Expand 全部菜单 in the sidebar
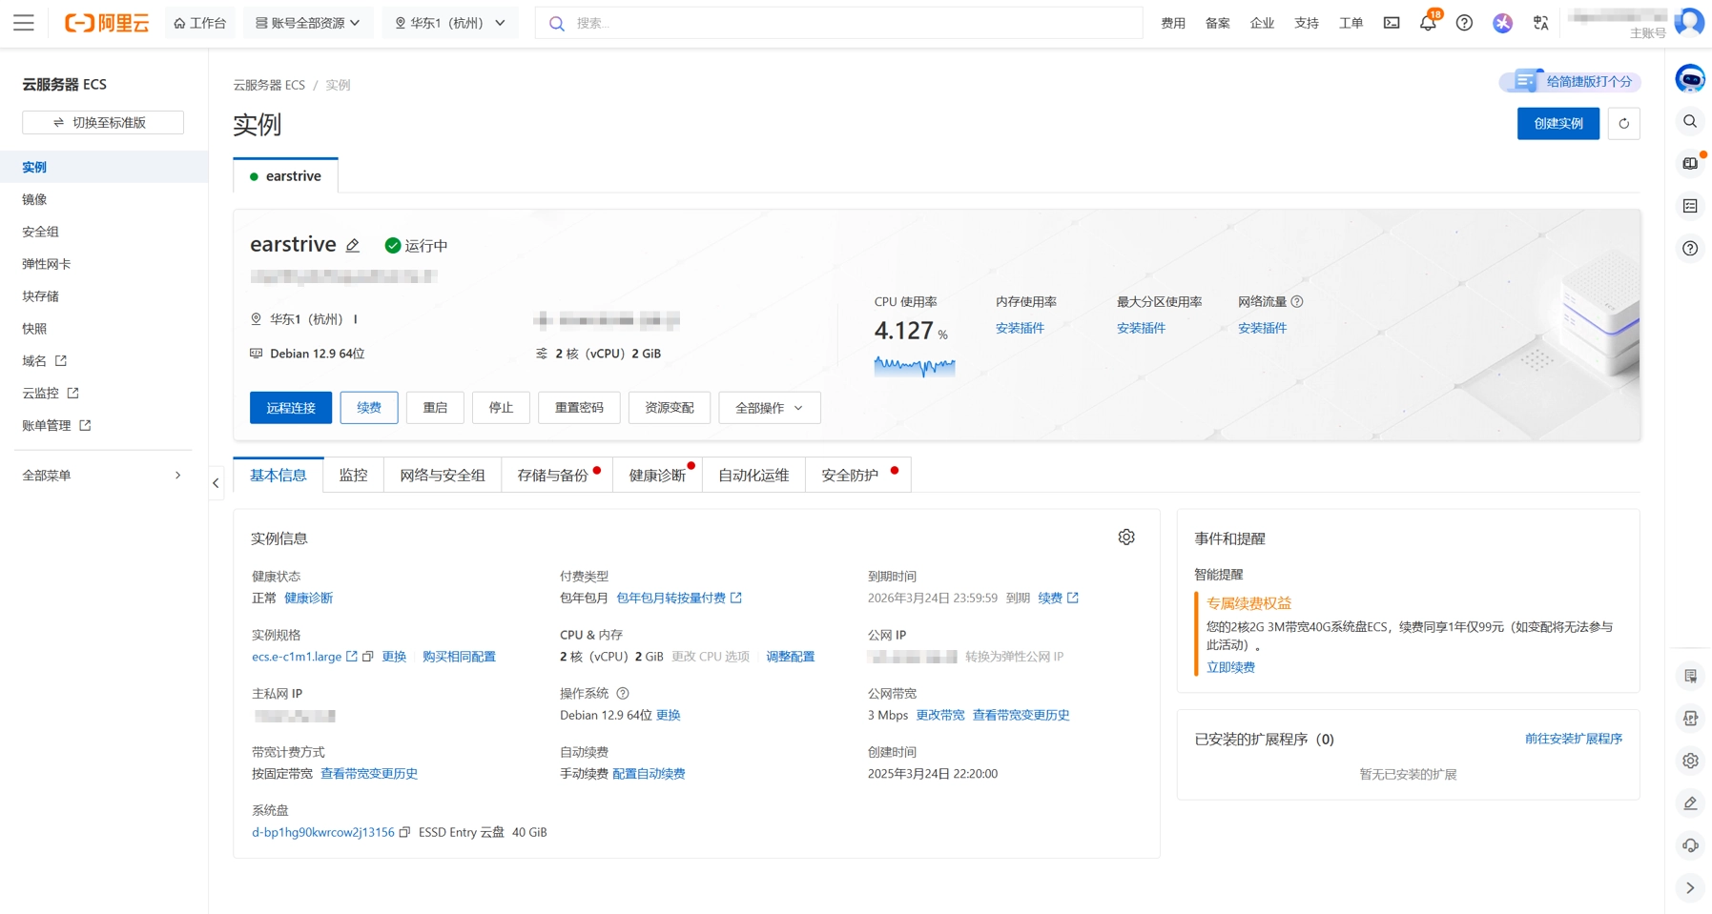1712x914 pixels. 102,476
